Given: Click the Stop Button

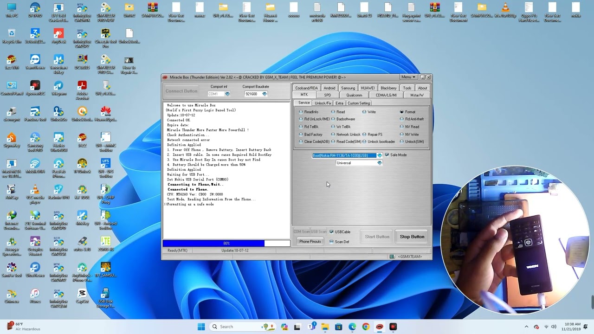Looking at the screenshot, I should (x=412, y=237).
